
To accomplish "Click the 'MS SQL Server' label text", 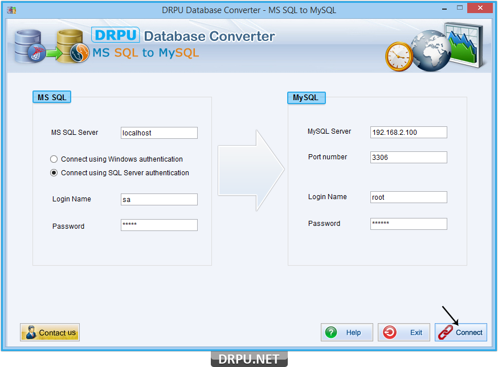I will coord(75,132).
